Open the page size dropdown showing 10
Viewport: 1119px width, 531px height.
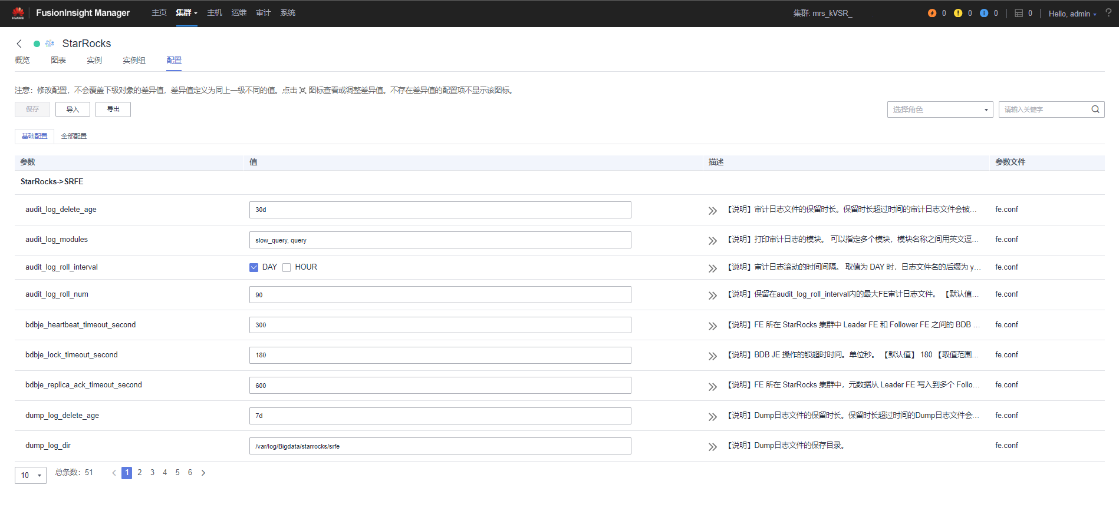point(31,475)
